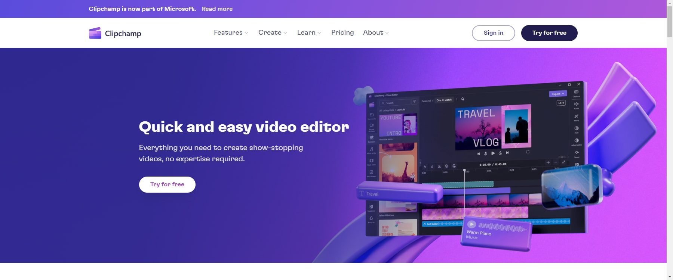673x280 pixels.
Task: Open the Learn dropdown
Action: click(x=309, y=32)
